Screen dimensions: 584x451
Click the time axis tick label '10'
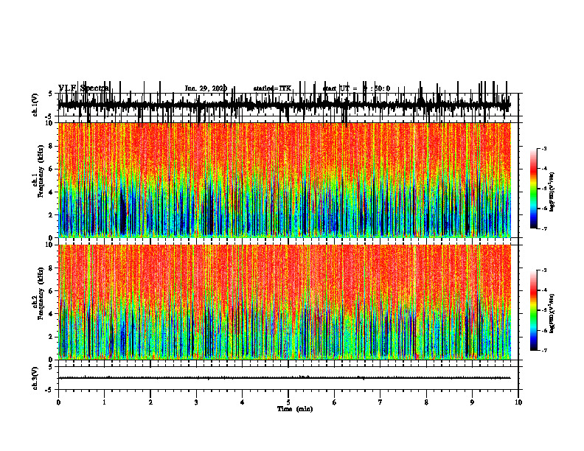point(518,402)
